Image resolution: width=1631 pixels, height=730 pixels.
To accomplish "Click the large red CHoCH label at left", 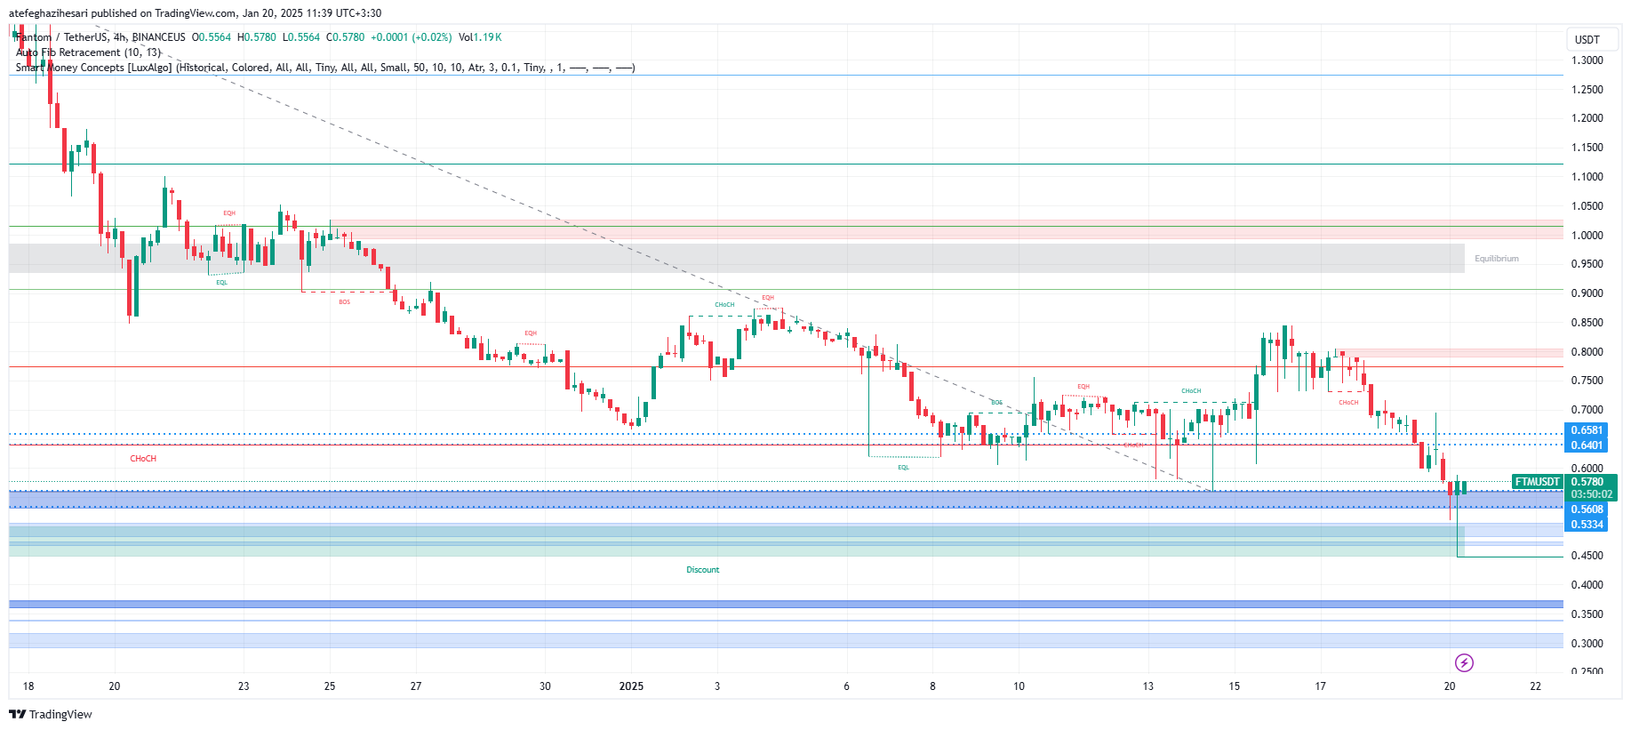I will pyautogui.click(x=143, y=459).
